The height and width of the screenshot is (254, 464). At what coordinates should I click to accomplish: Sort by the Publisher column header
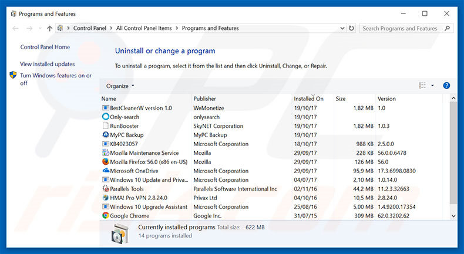[x=205, y=99]
